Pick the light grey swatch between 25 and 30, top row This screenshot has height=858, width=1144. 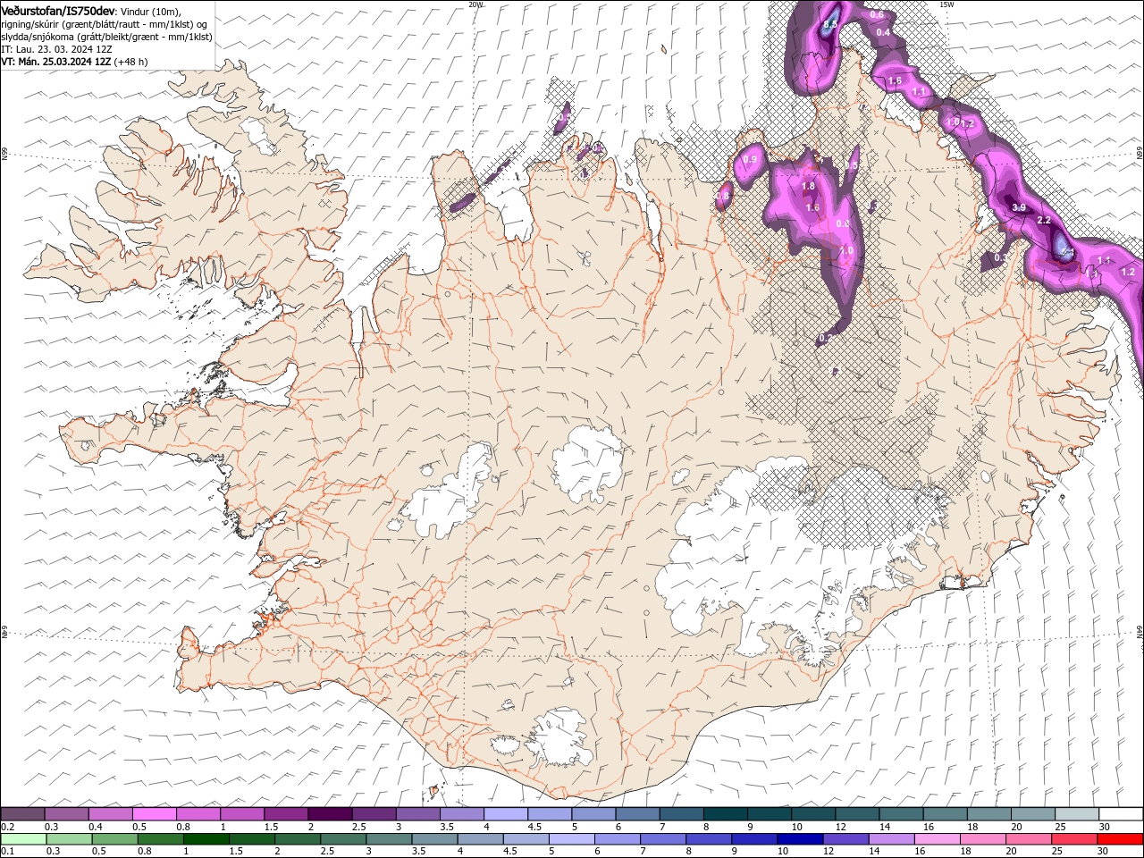point(1078,814)
